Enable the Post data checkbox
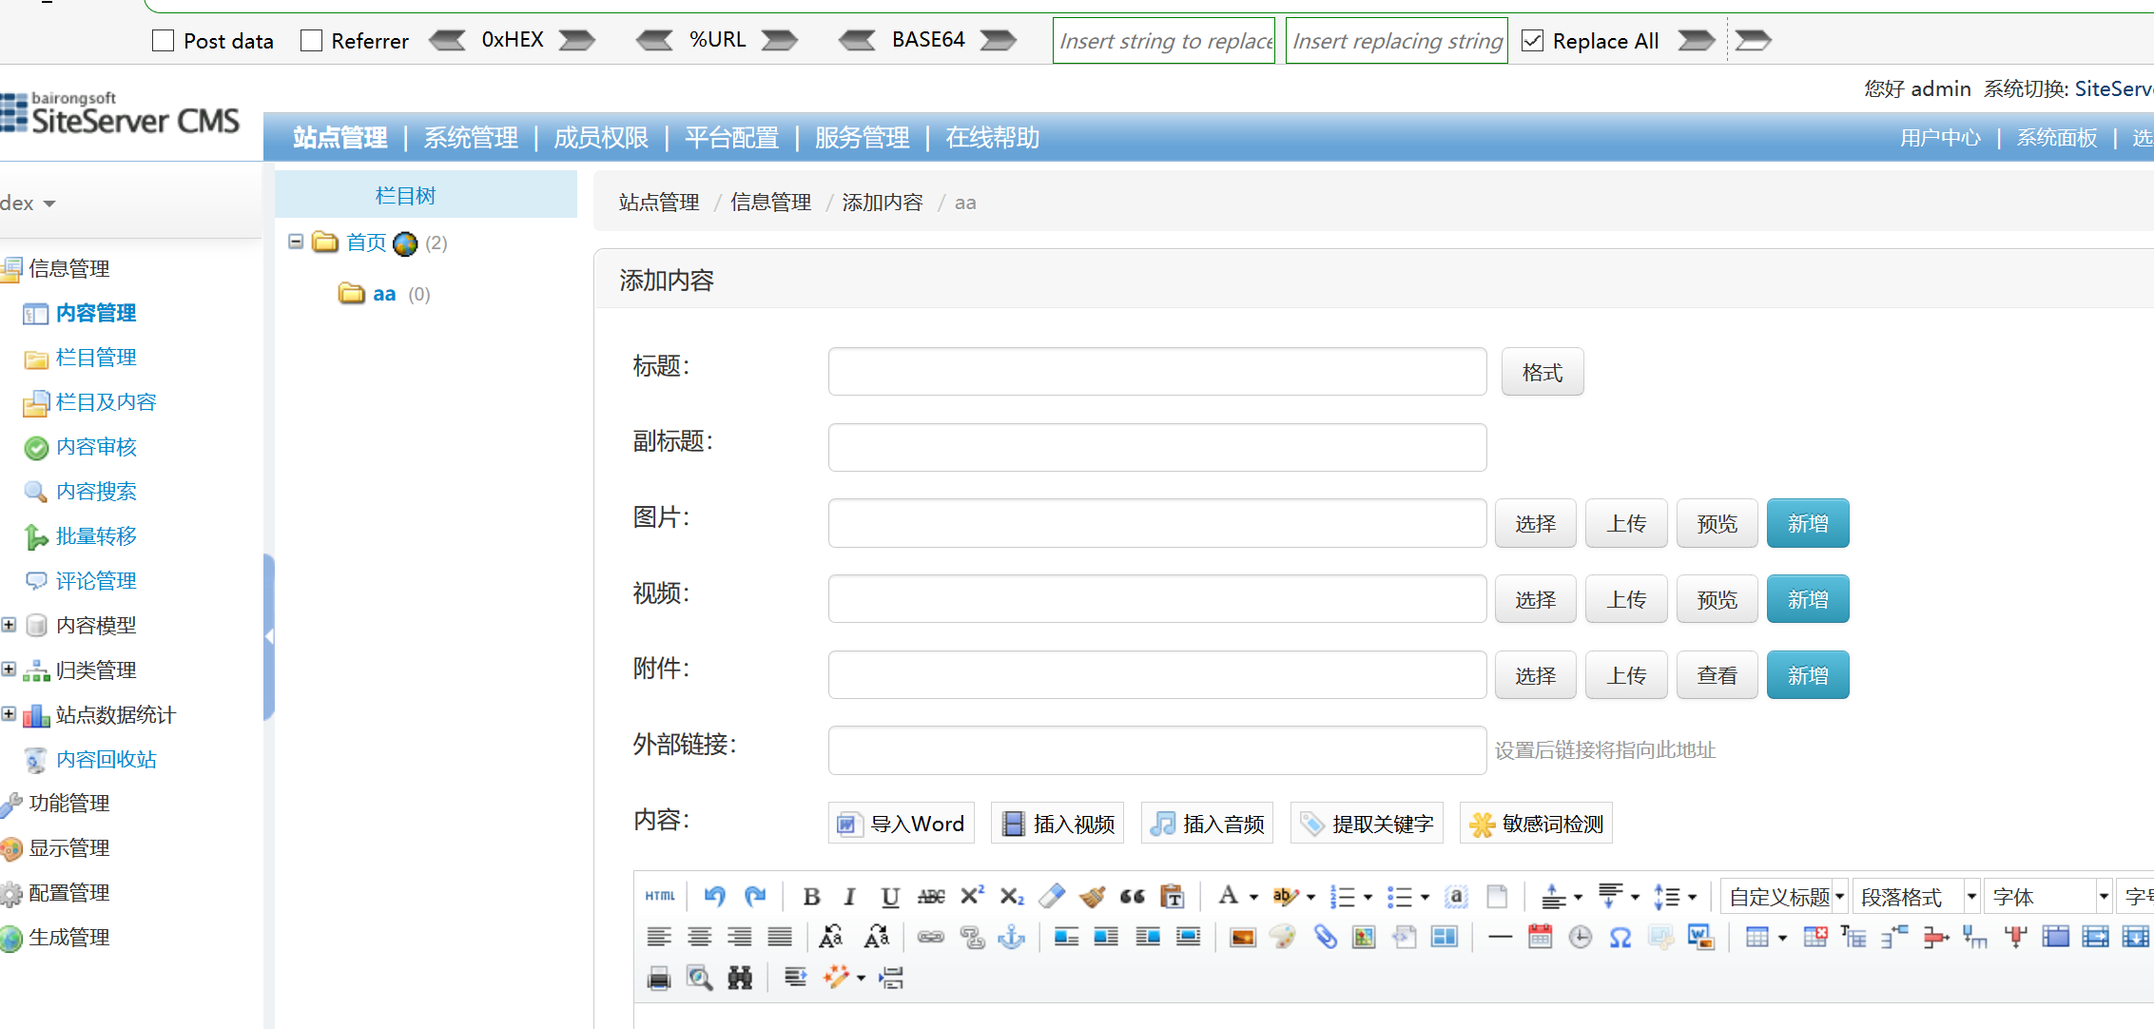This screenshot has height=1029, width=2154. [x=164, y=41]
